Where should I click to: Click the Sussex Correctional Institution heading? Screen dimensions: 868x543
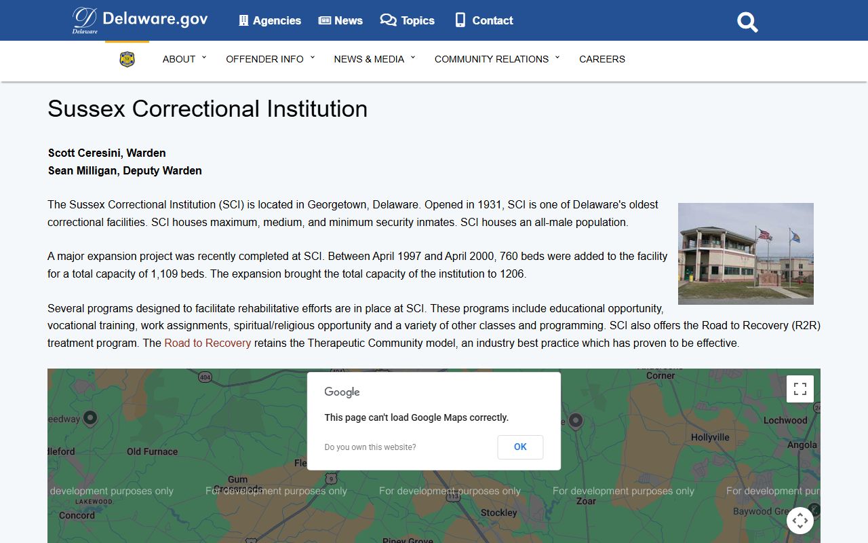[208, 109]
